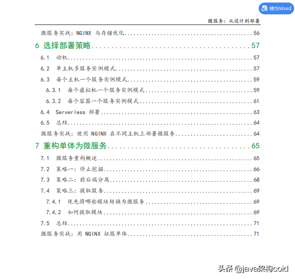Image resolution: width=295 pixels, height=279 pixels.
Task: Click page number 66 beside 停止挖掘
Action: [x=257, y=170]
